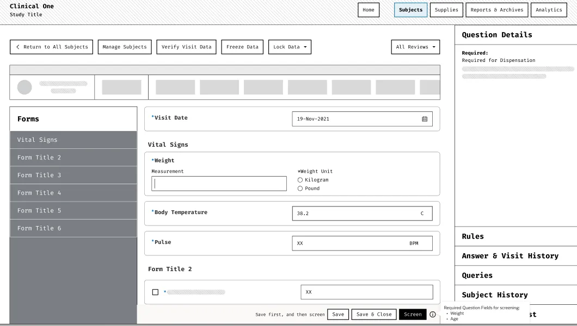
Task: Click the 'Question Details' heading
Action: (497, 35)
